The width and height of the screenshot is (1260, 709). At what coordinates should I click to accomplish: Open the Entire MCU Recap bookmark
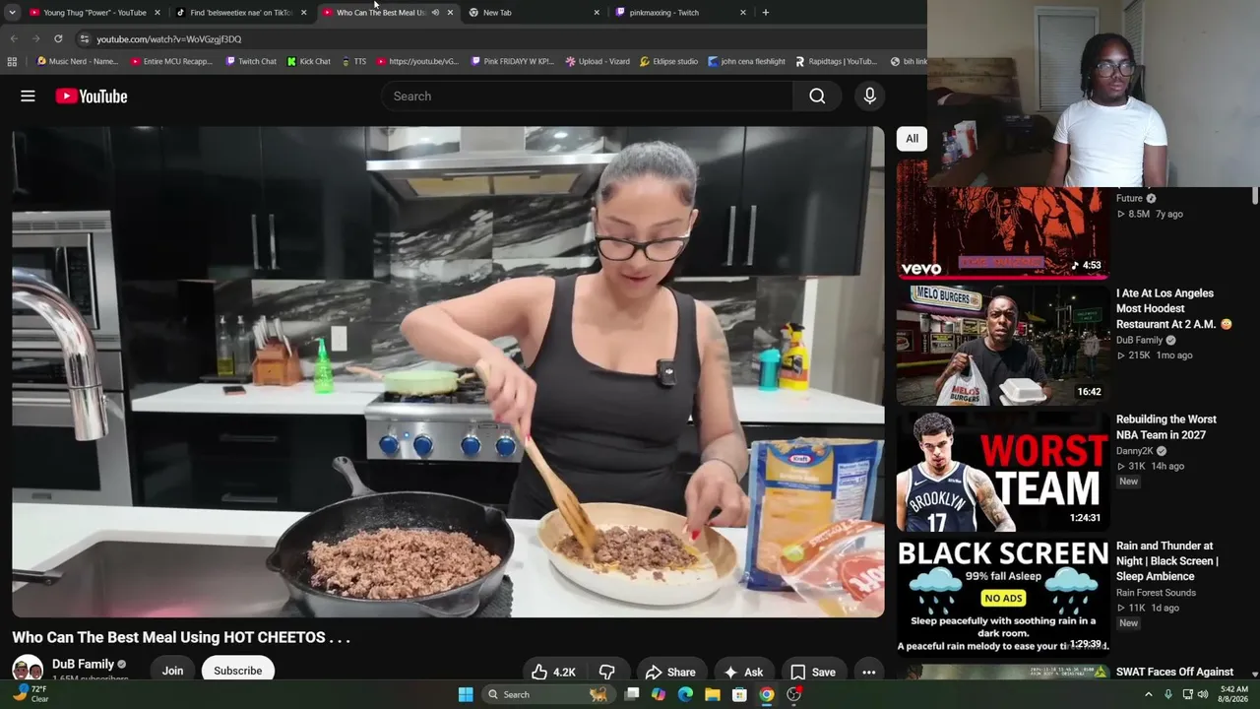click(171, 61)
